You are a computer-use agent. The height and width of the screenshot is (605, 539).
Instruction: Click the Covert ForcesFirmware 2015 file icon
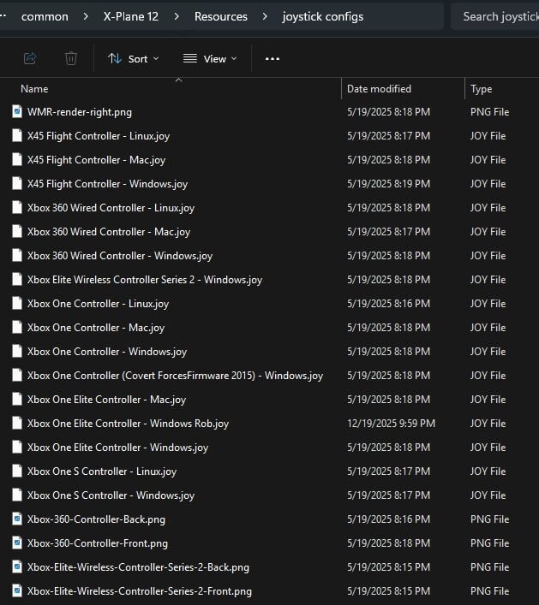(x=17, y=376)
